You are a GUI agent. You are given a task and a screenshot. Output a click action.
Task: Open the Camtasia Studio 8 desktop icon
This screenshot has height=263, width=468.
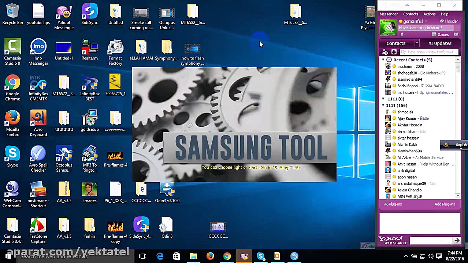pos(12,53)
